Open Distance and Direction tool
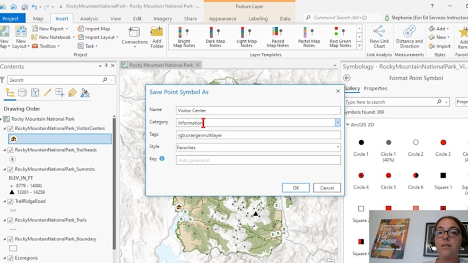 tap(409, 37)
